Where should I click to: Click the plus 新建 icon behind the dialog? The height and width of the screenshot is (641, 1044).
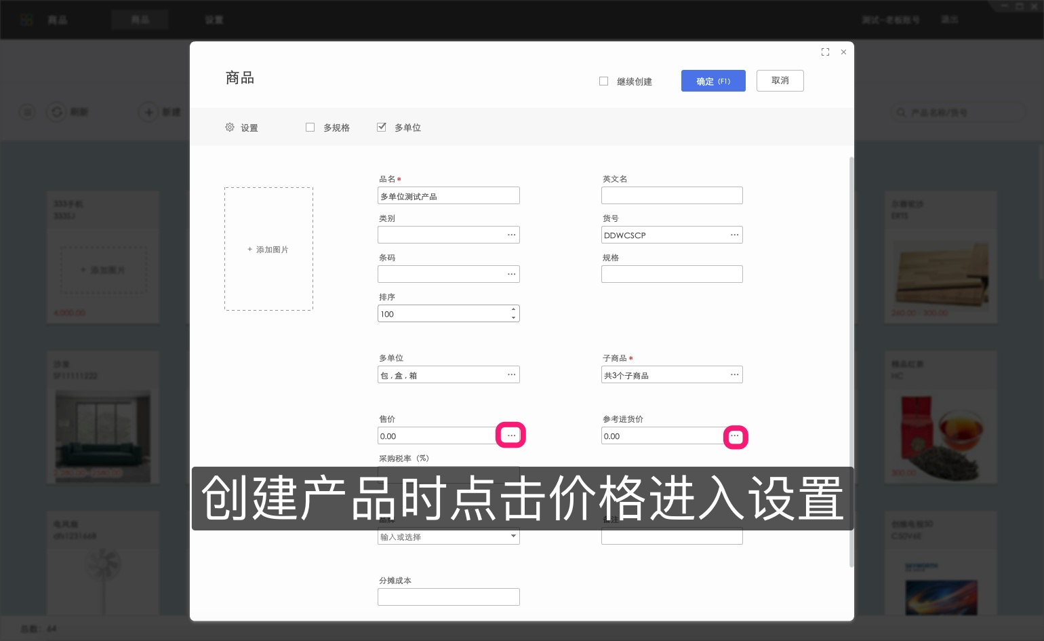[148, 112]
